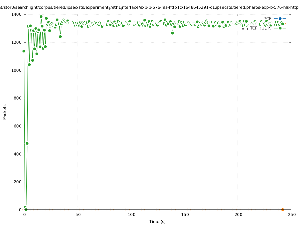Click the orange data point near 240 seconds
This screenshot has width=299, height=225.
(x=283, y=209)
